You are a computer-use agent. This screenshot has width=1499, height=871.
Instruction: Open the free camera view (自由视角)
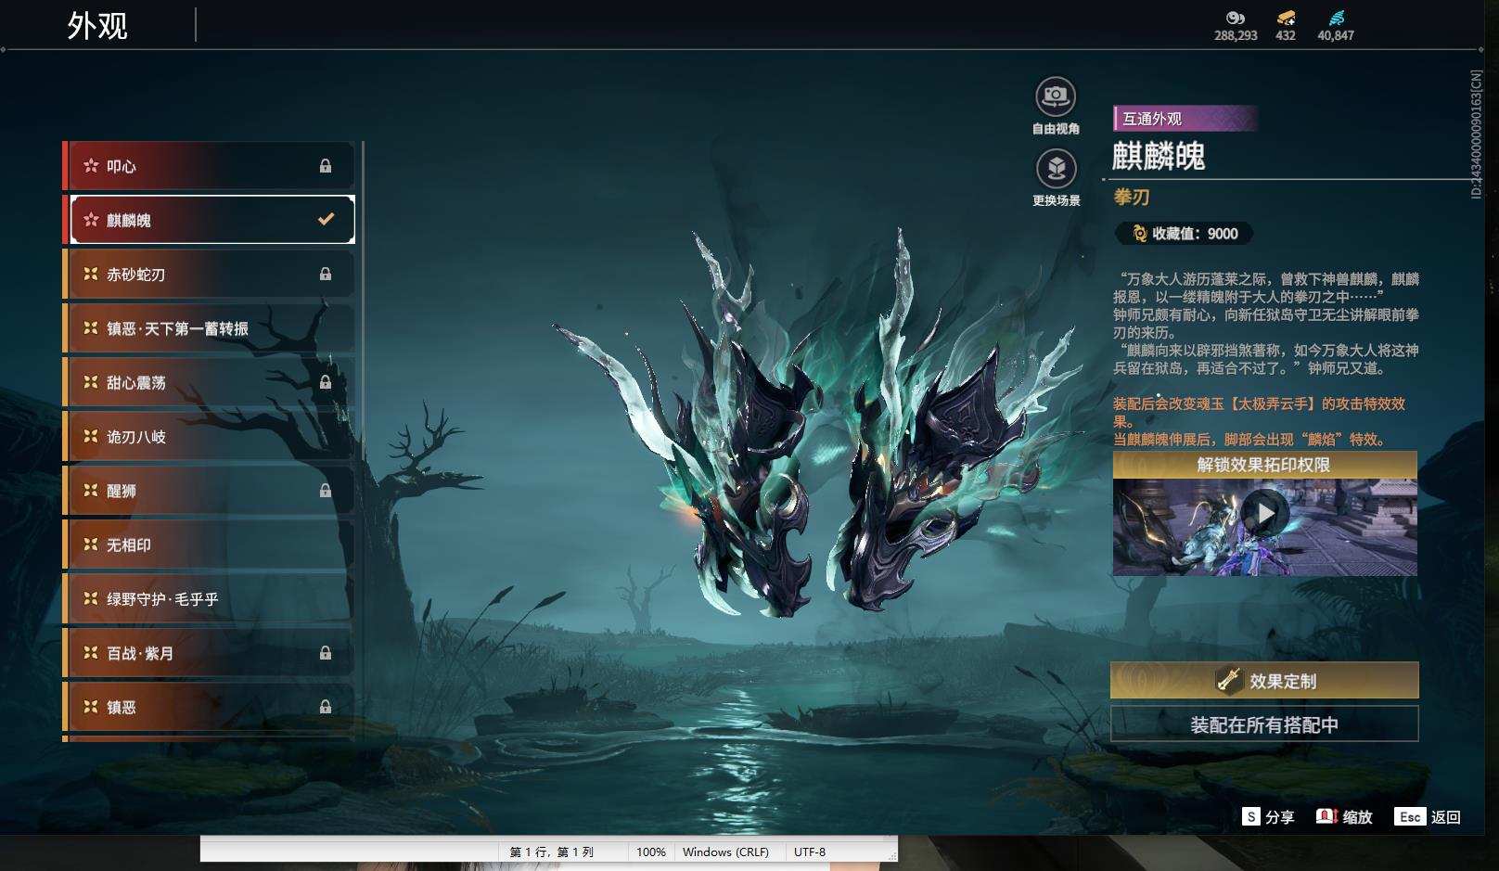point(1056,106)
